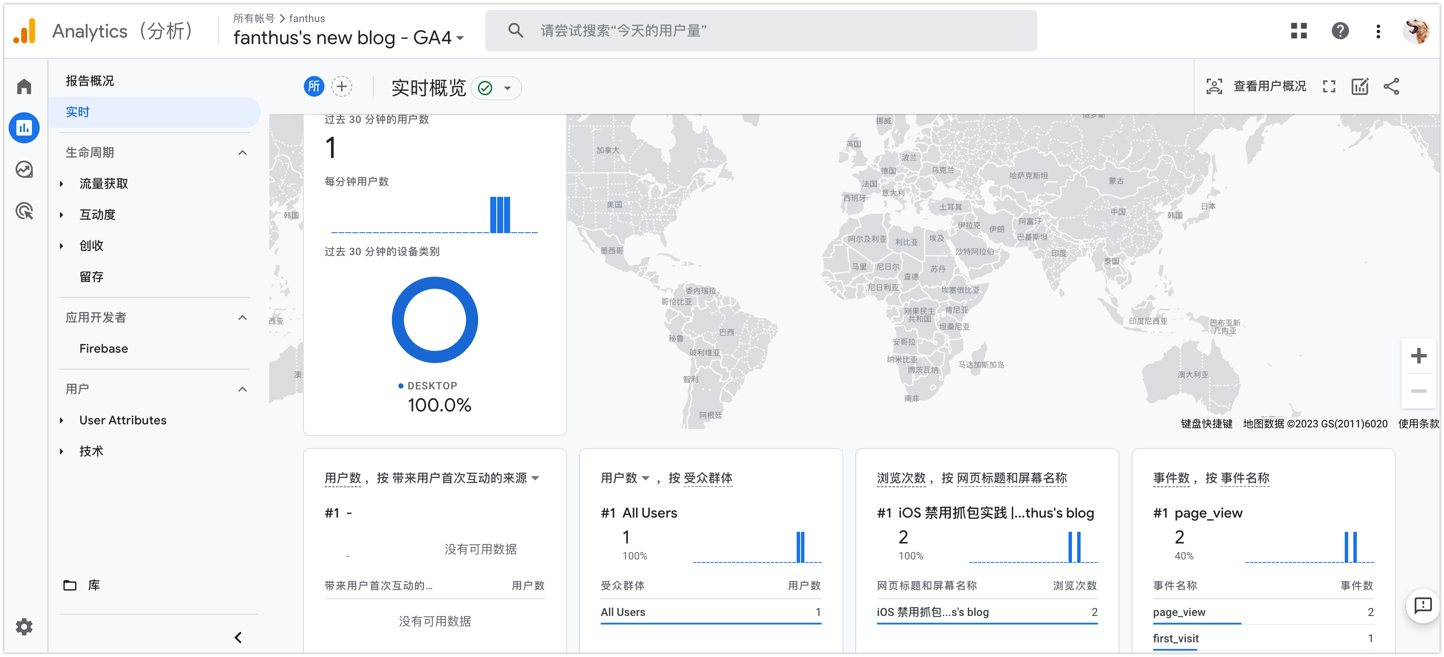Open the customize report edit icon
Image resolution: width=1444 pixels, height=657 pixels.
[x=1360, y=86]
